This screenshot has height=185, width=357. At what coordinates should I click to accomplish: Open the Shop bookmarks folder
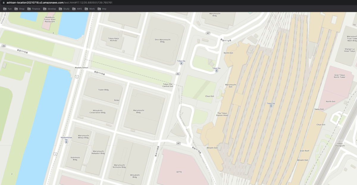pyautogui.click(x=19, y=9)
